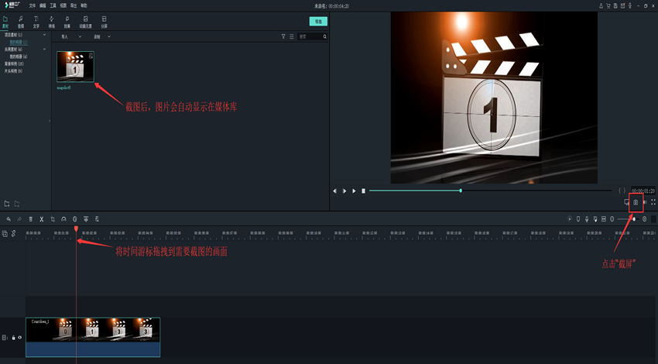Switch to the effects tab with the wand icon
658x364 pixels.
pyautogui.click(x=67, y=22)
